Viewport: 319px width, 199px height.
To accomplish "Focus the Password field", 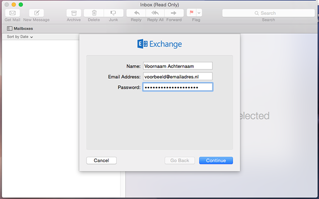I will coord(178,87).
